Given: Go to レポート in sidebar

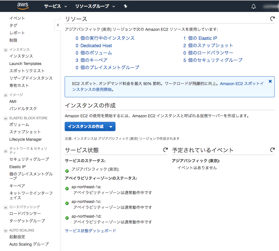Looking at the screenshot, I should 17,33.
